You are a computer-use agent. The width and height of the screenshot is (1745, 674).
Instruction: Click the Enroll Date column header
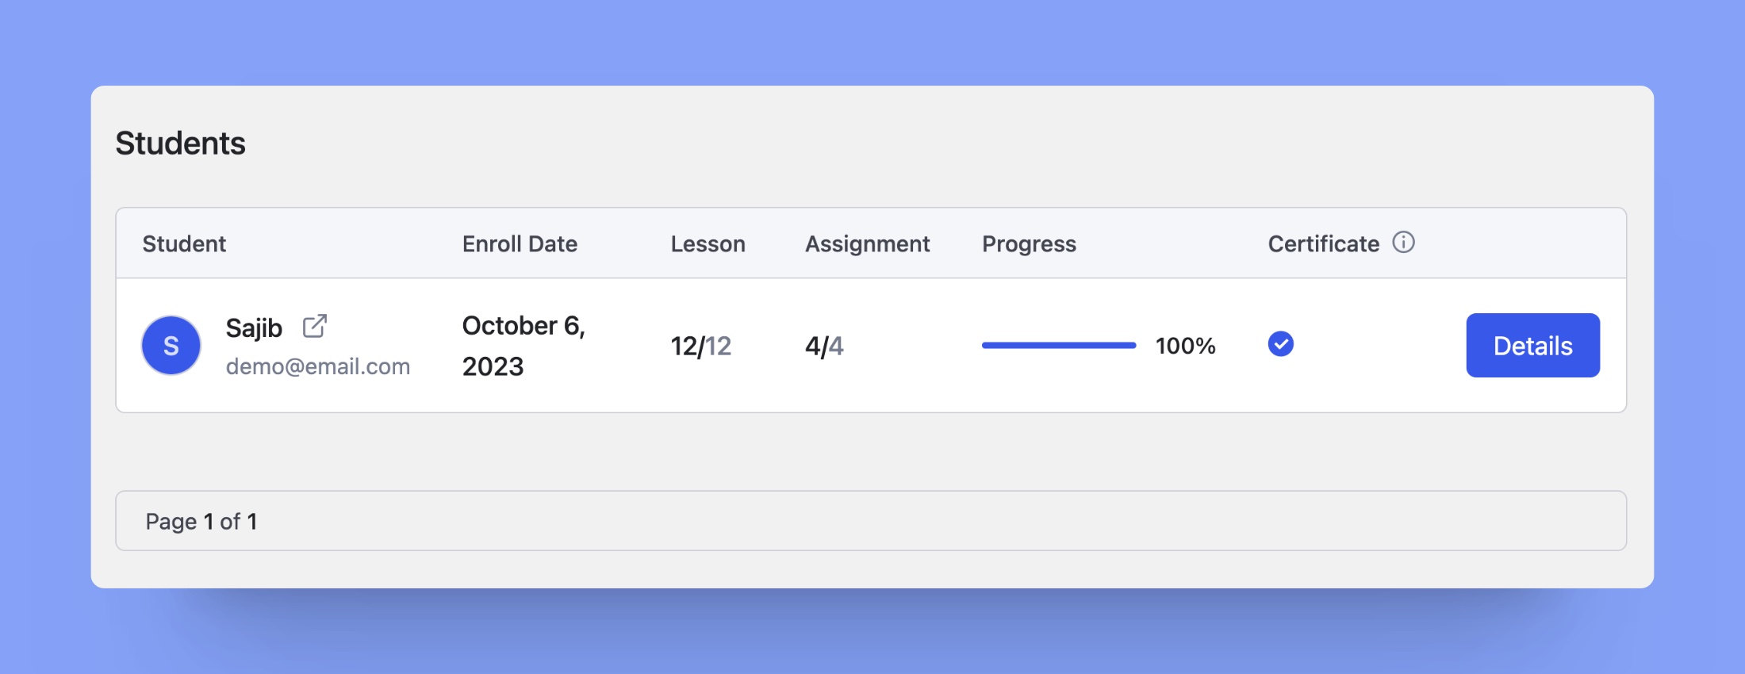point(520,243)
